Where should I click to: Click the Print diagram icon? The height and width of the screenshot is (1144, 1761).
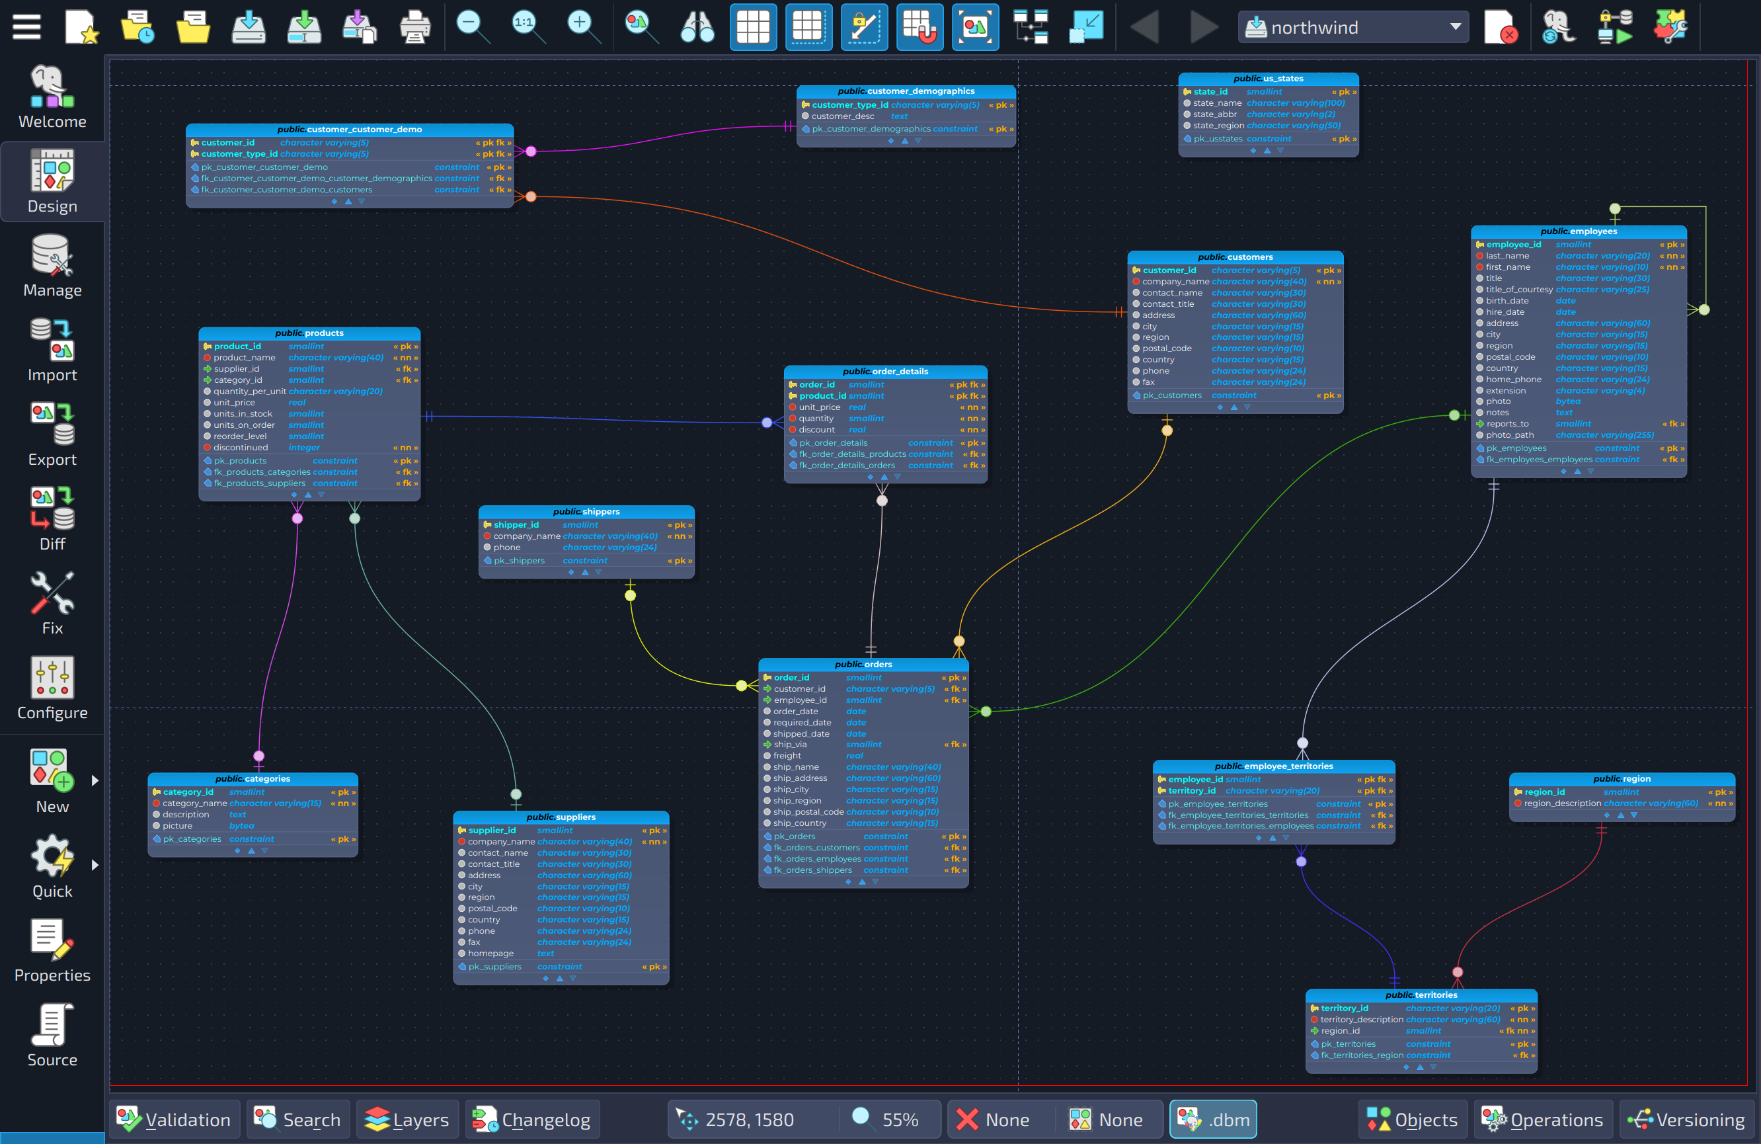tap(414, 26)
